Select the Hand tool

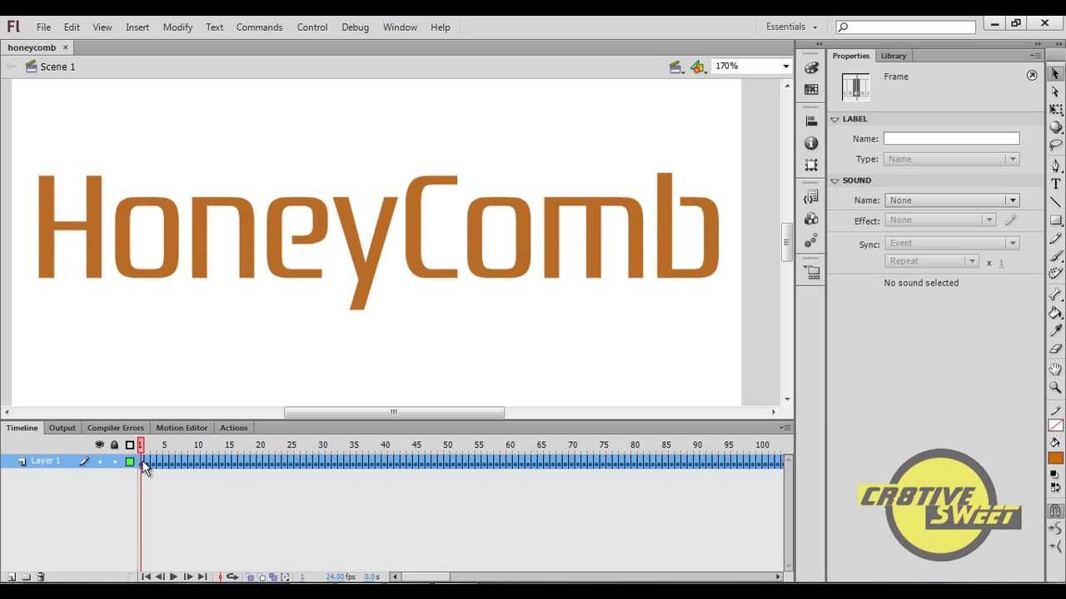point(1055,369)
